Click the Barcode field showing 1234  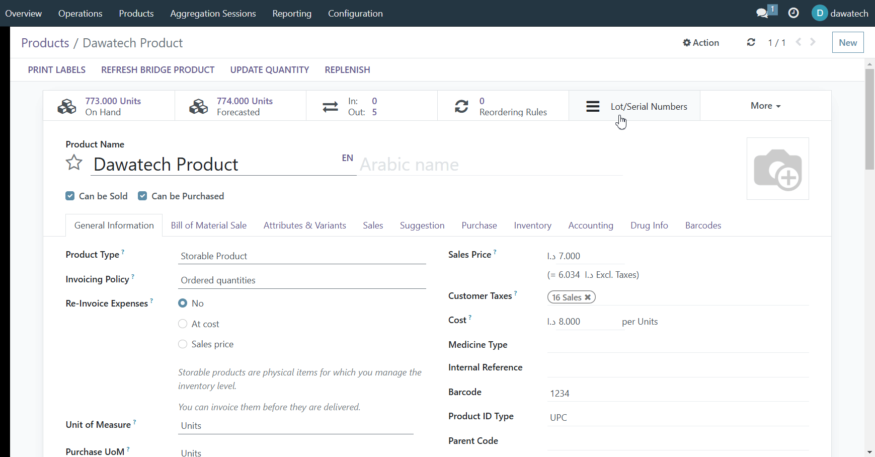click(x=678, y=394)
